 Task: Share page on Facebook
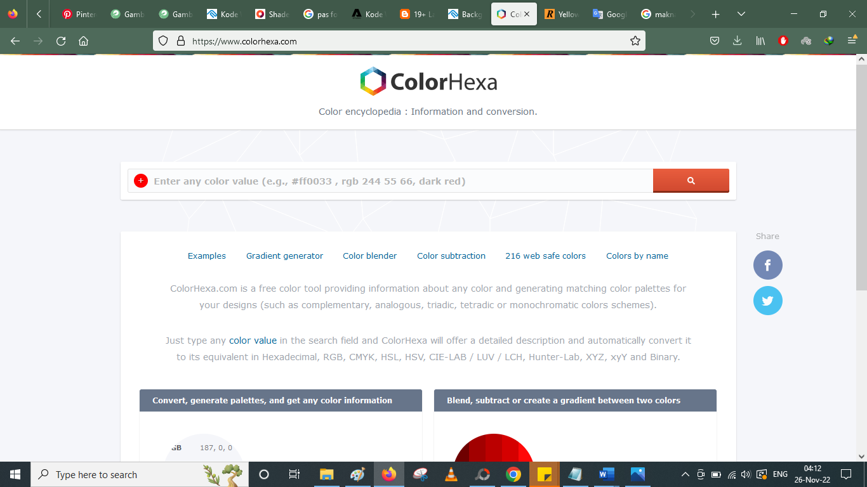tap(768, 265)
